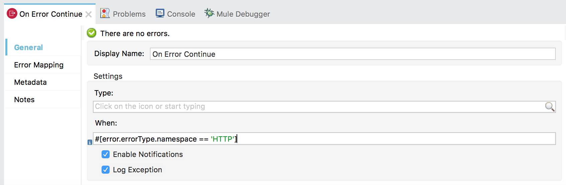Image resolution: width=566 pixels, height=185 pixels.
Task: Close the On Error Continue tab
Action: click(x=89, y=14)
